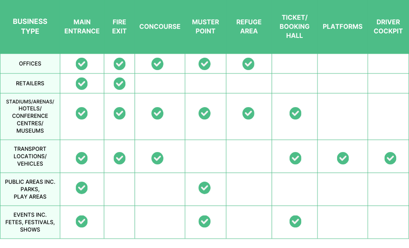The width and height of the screenshot is (409, 248).
Task: Select the Transport Locations/Vehicles row label
Action: tap(30, 156)
